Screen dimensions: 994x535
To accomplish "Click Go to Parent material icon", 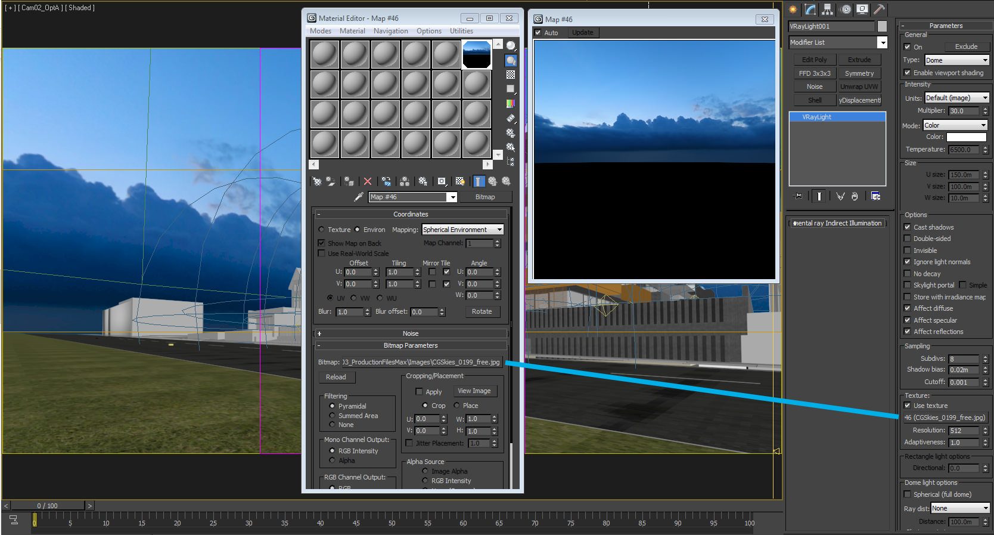I will tap(493, 181).
